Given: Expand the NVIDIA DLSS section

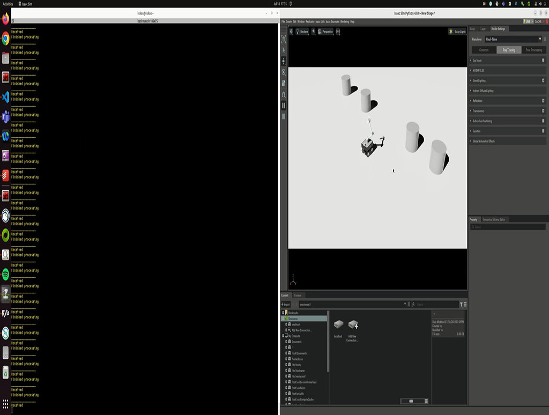Looking at the screenshot, I should [x=472, y=70].
